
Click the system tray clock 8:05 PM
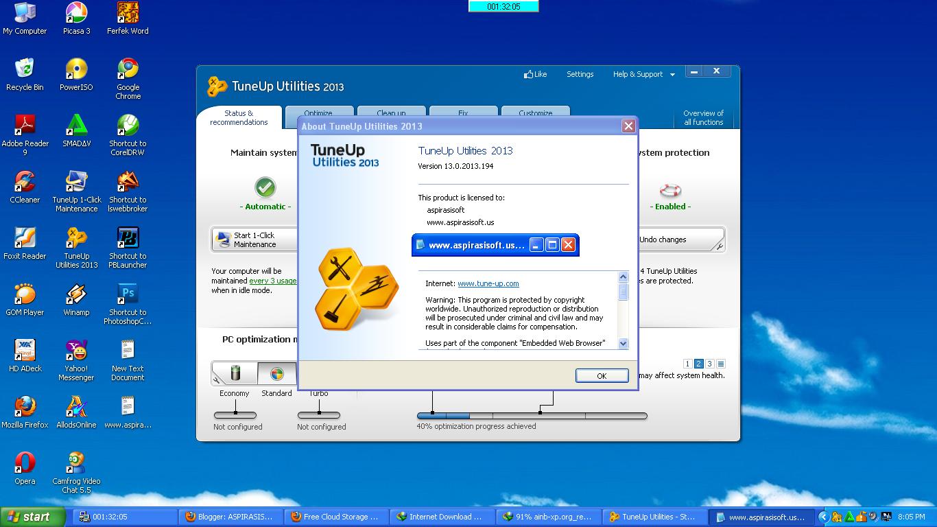click(912, 517)
